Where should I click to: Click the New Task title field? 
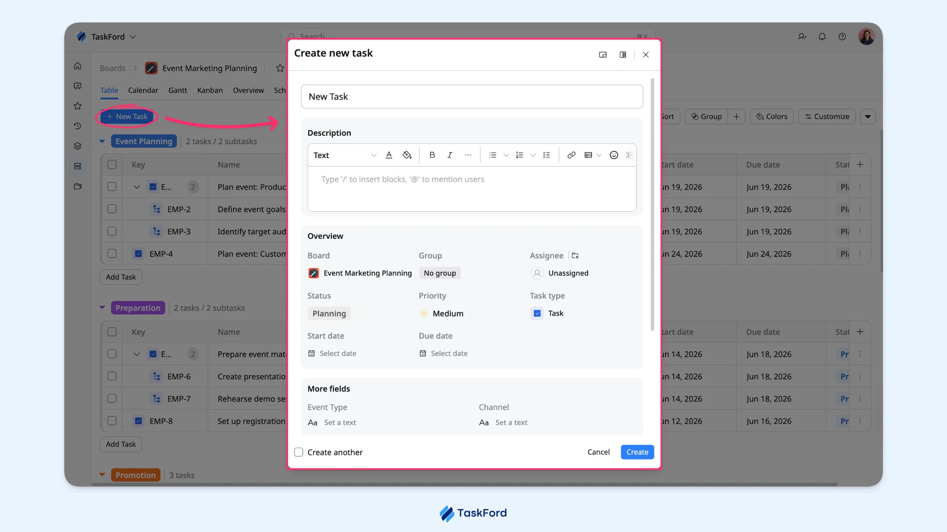click(x=472, y=97)
